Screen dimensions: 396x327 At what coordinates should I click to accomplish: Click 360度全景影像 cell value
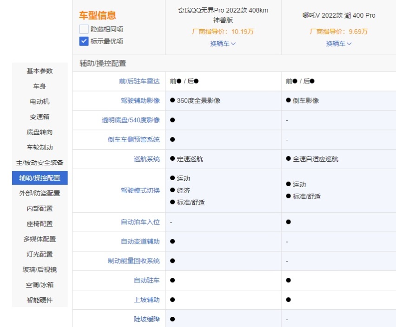tap(198, 100)
